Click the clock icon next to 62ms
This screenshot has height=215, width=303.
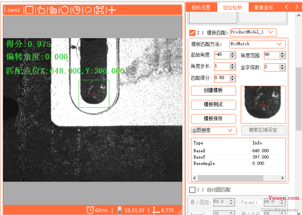(90, 210)
